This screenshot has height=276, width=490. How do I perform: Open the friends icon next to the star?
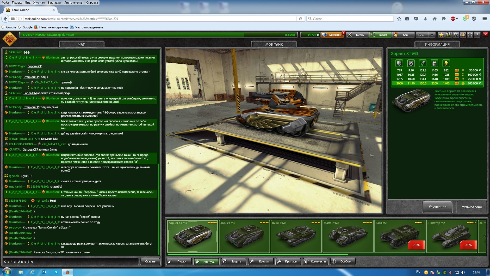(448, 35)
